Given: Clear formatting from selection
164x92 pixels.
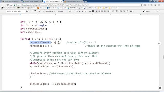Looking at the screenshot, I should click(128, 11).
